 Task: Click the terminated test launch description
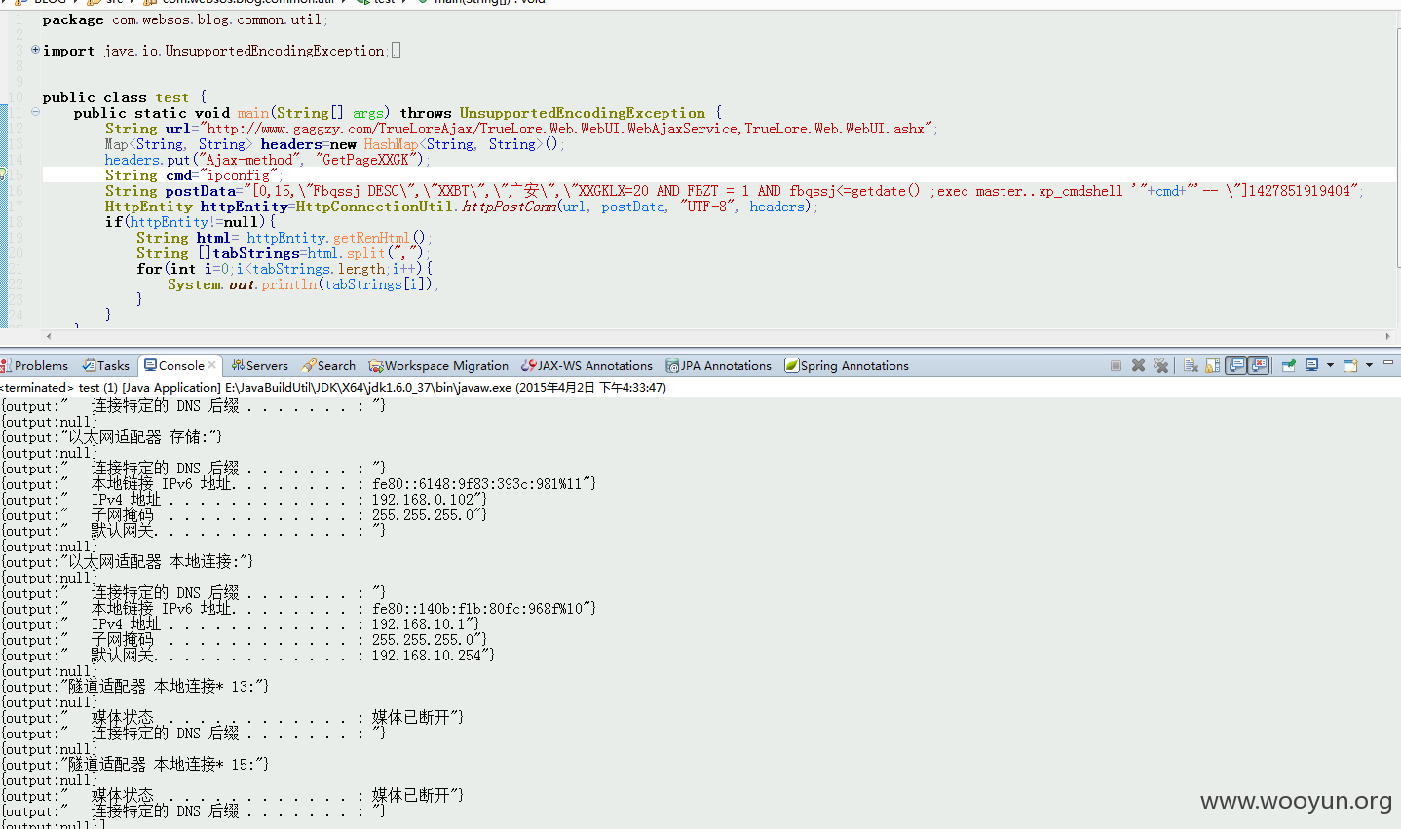click(333, 388)
